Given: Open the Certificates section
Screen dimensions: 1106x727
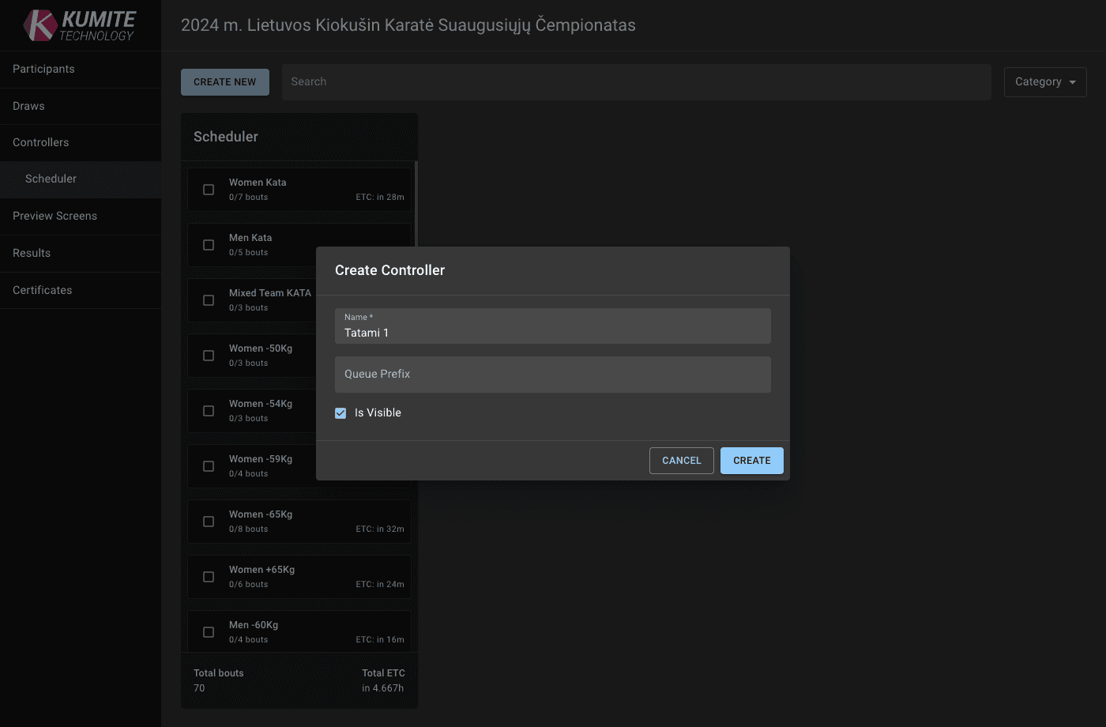Looking at the screenshot, I should pyautogui.click(x=41, y=290).
